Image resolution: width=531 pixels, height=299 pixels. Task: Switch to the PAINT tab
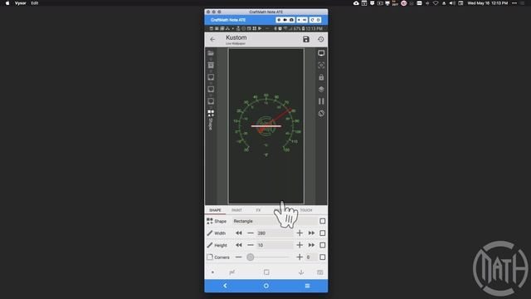pyautogui.click(x=236, y=210)
